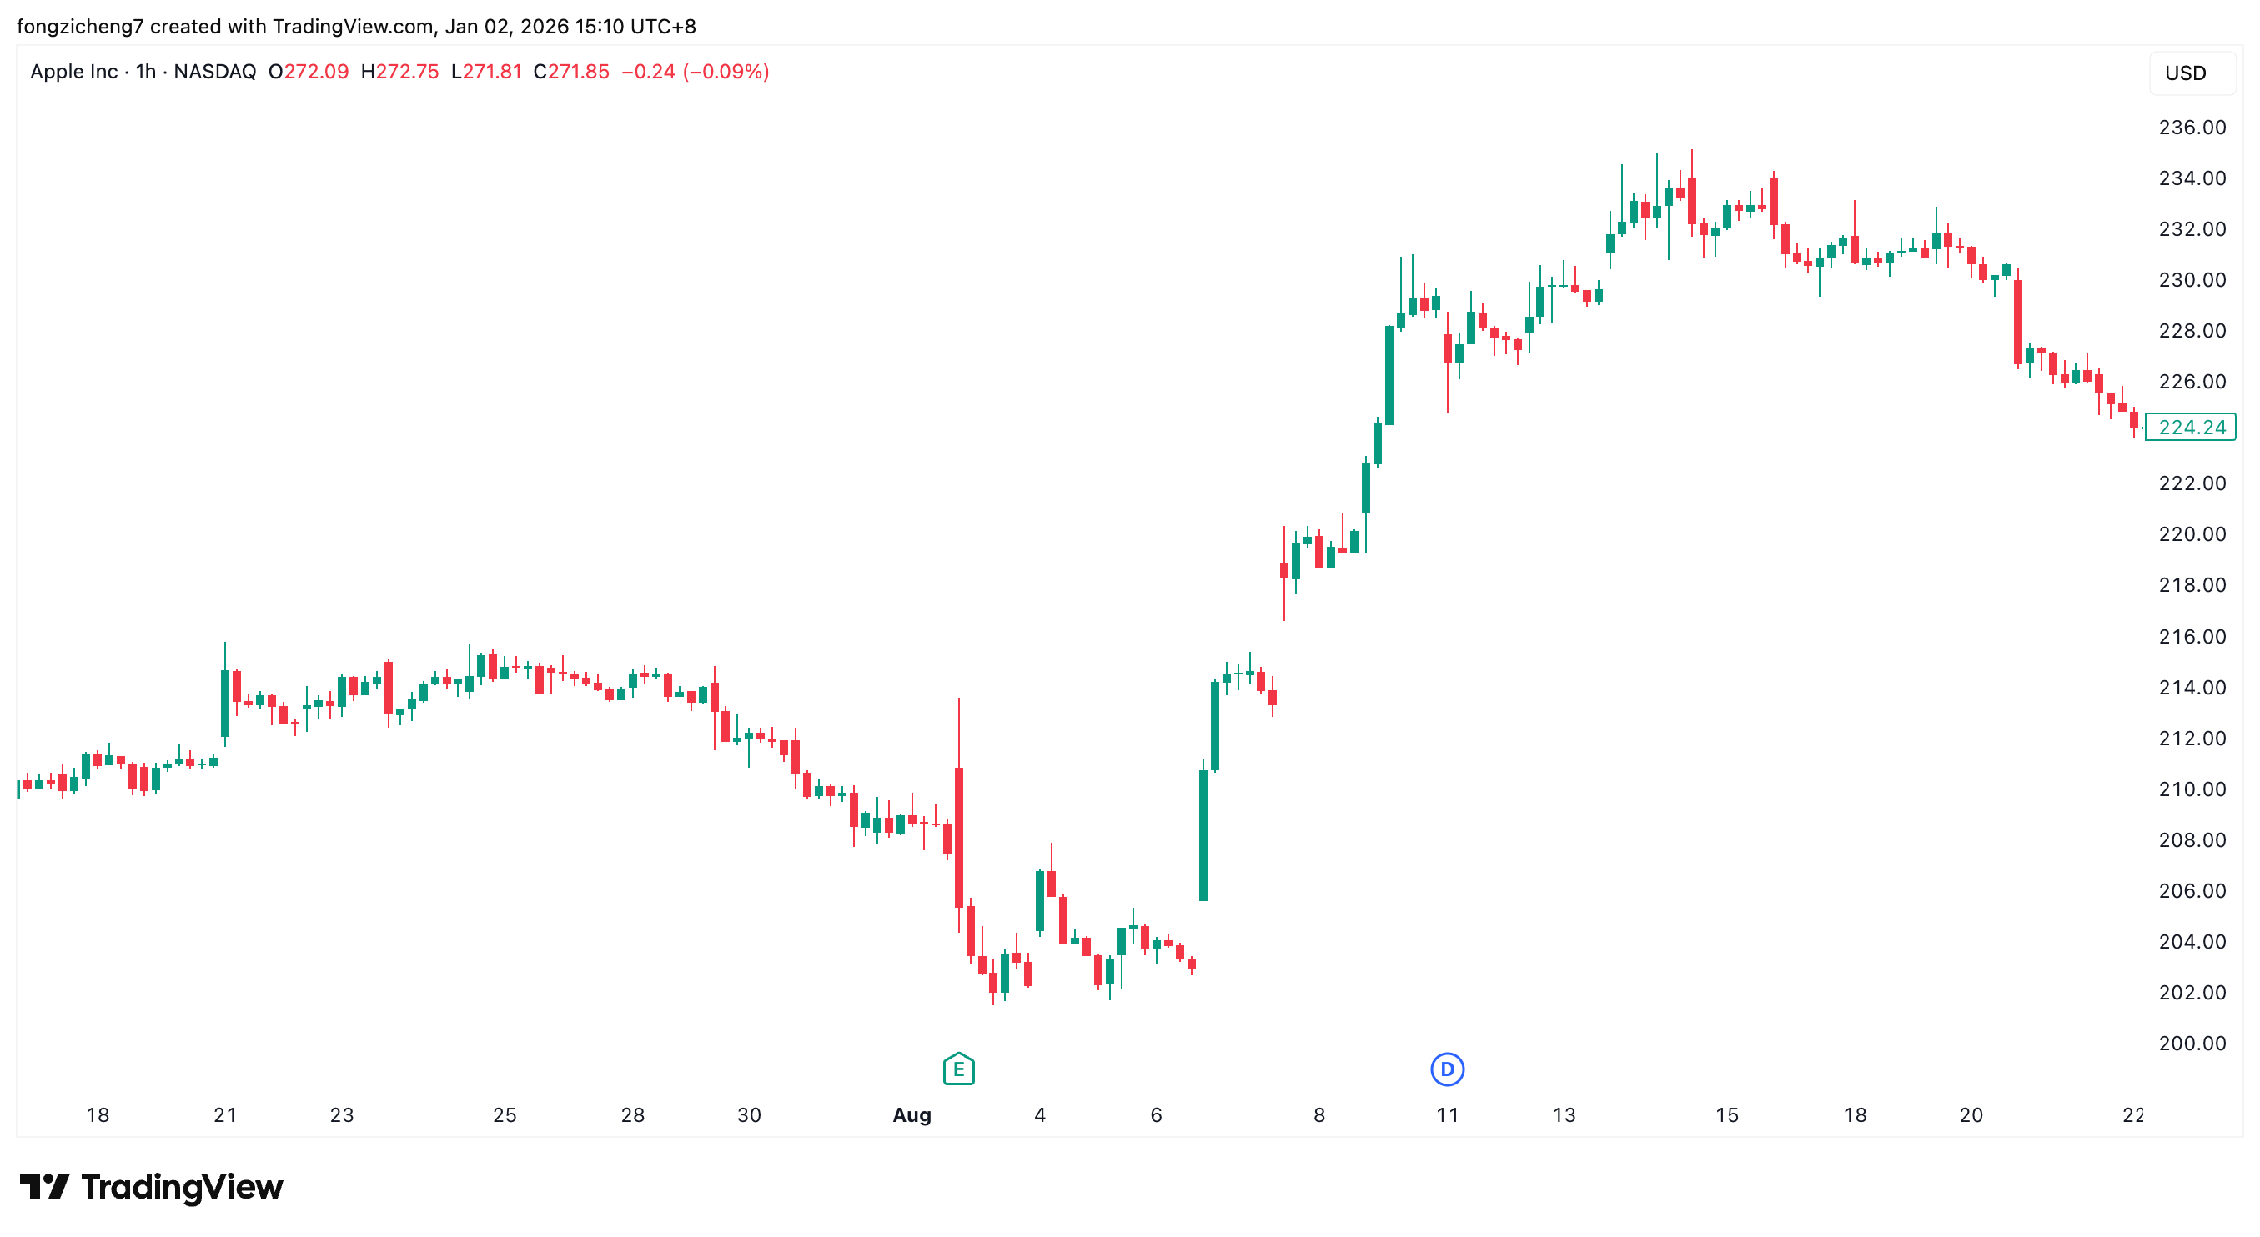Click the Apple Inc symbol title
The height and width of the screenshot is (1237, 2260).
(73, 71)
